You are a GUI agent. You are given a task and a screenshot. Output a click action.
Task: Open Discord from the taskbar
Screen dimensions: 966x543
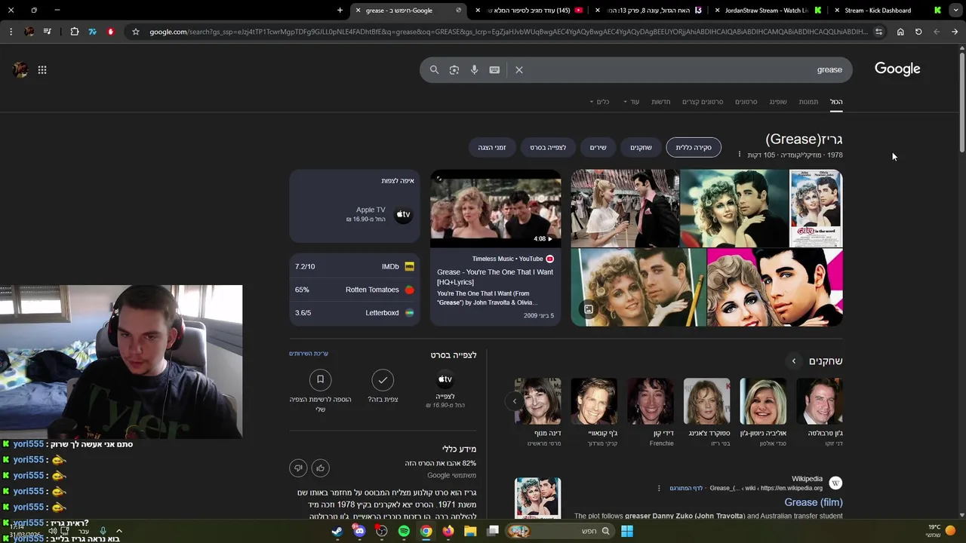pyautogui.click(x=359, y=531)
